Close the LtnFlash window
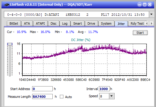This screenshot has height=107, width=156. click(150, 4)
